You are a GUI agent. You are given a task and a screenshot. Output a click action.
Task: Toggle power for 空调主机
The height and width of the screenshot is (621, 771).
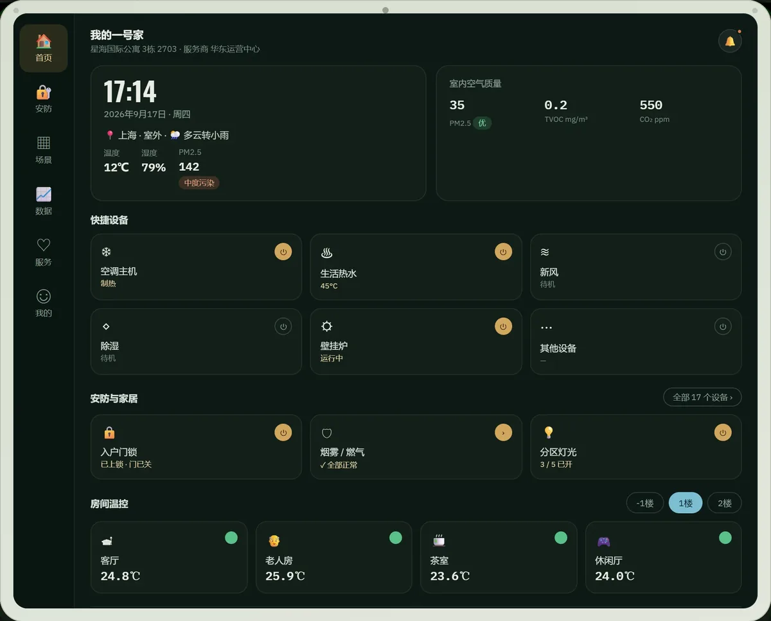283,252
